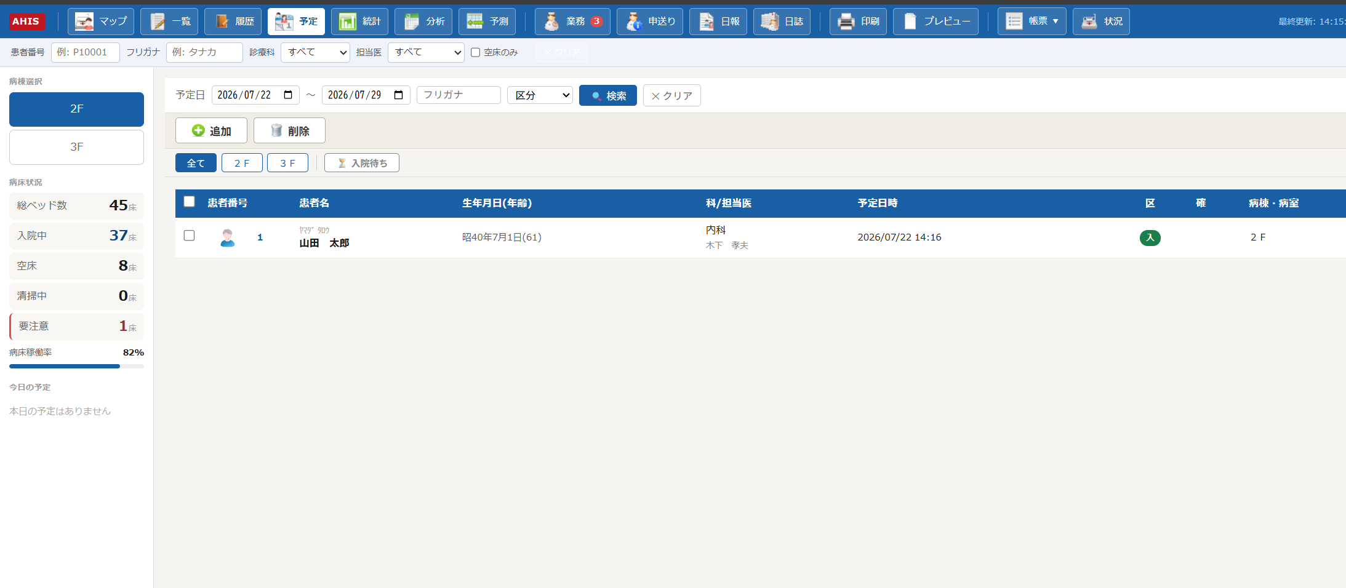Open the マップ map view
This screenshot has width=1346, height=588.
pyautogui.click(x=100, y=22)
